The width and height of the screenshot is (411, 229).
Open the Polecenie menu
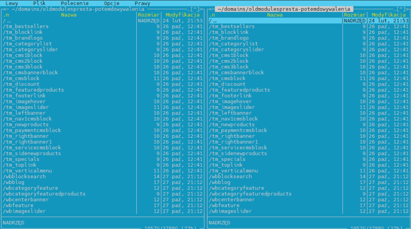pos(75,3)
